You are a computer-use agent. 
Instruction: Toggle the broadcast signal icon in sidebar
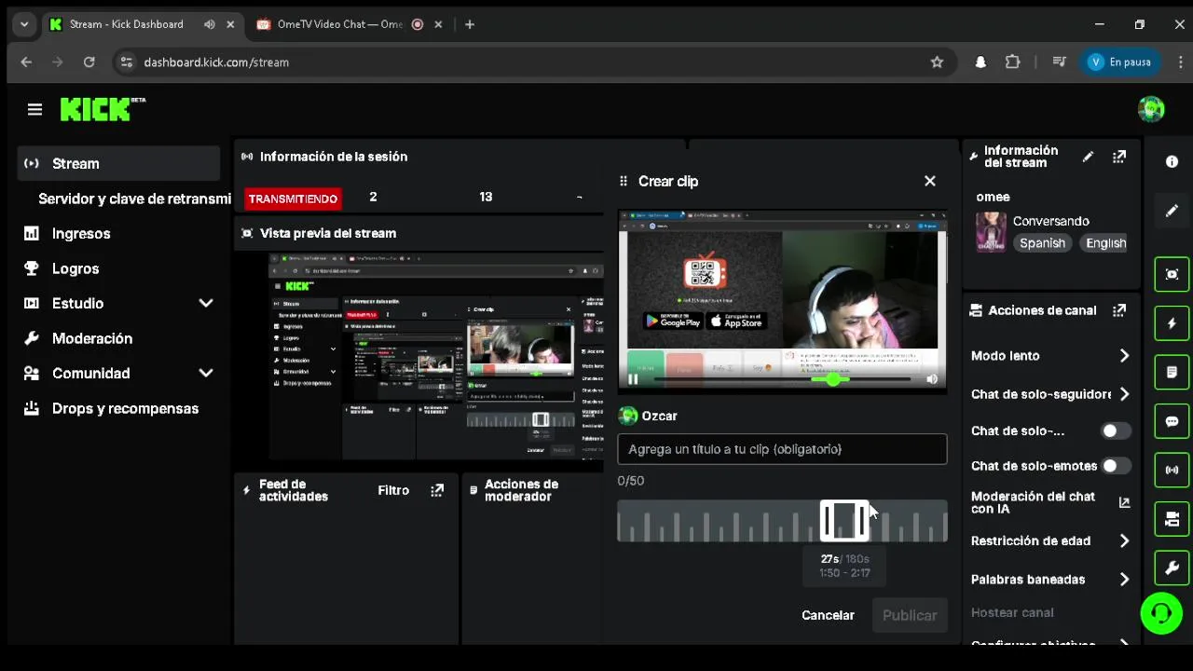(1172, 470)
